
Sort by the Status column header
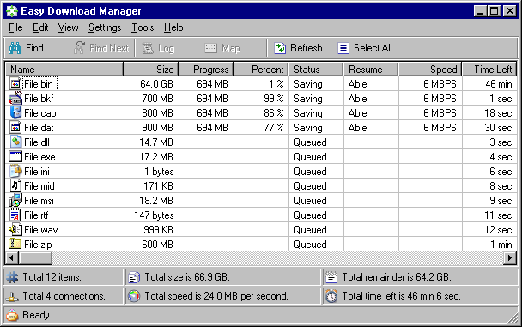click(316, 70)
